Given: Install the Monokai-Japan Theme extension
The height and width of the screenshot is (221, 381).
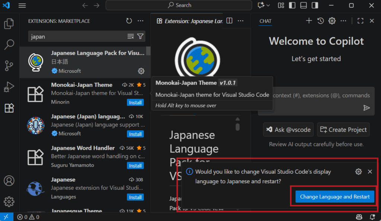Looking at the screenshot, I should (x=135, y=102).
